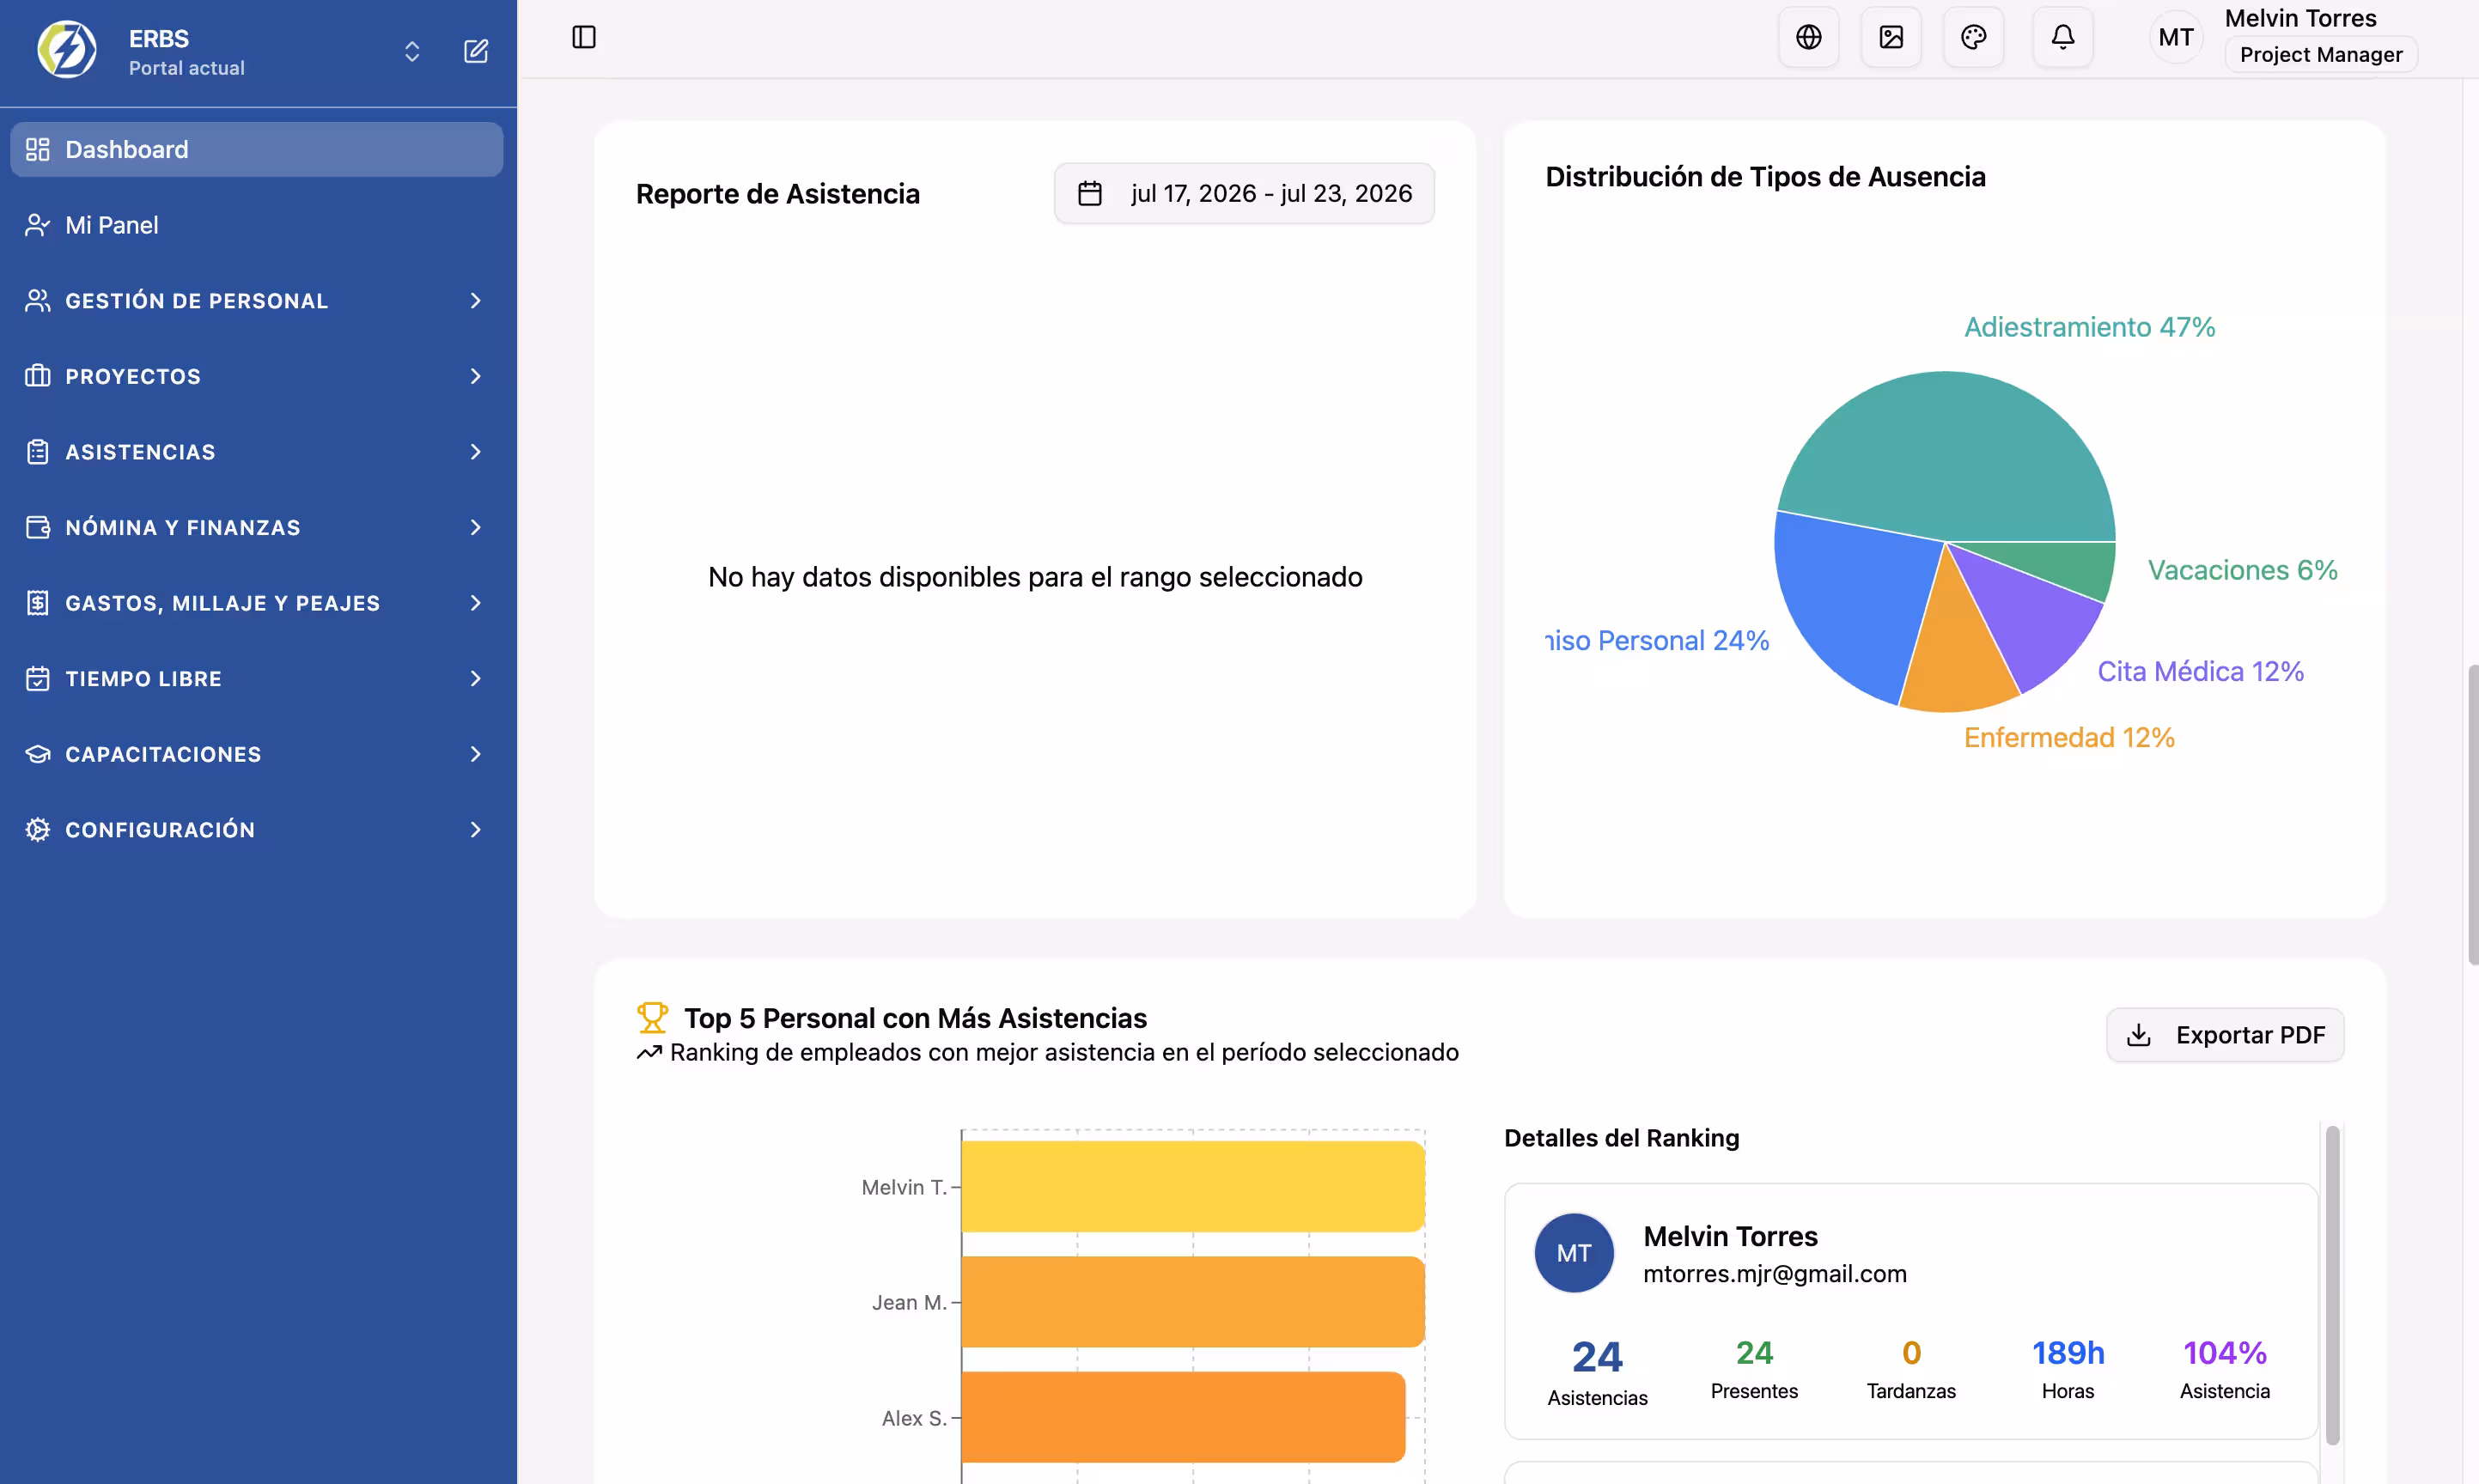Click the trophy icon beside Top 5

(x=652, y=1018)
